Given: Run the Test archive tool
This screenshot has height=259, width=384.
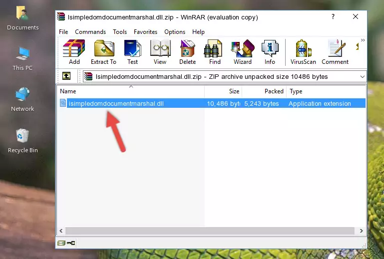Looking at the screenshot, I should click(132, 52).
